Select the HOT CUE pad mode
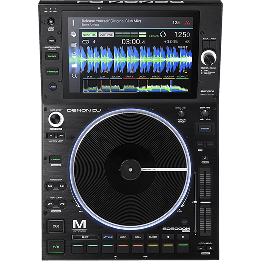This screenshot has height=261, width=261. 108,237
